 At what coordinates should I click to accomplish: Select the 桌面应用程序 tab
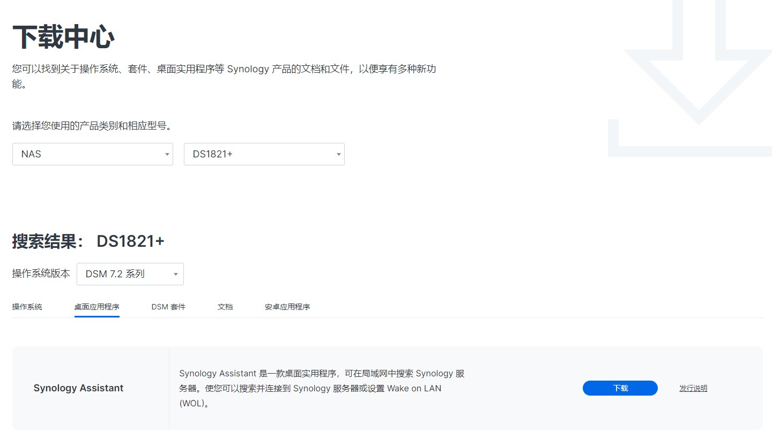[x=97, y=307]
